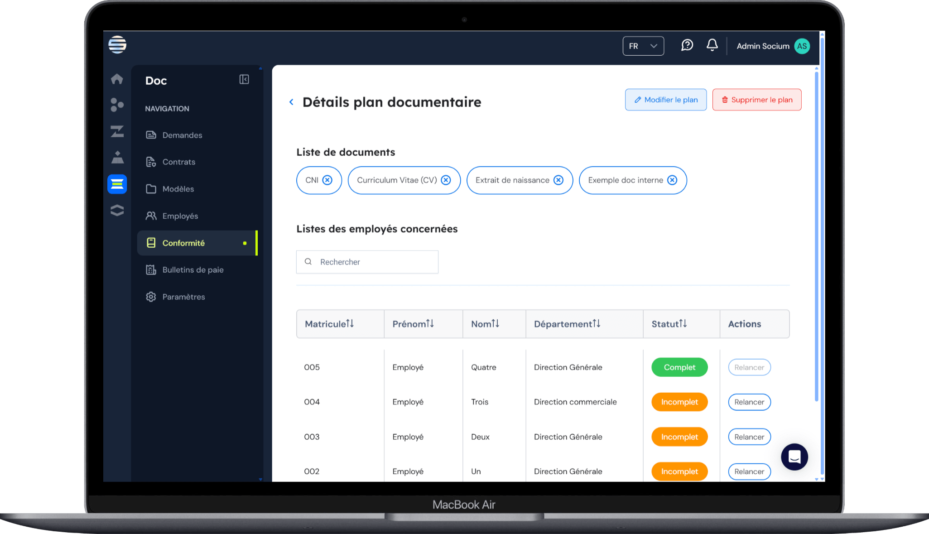Sort the table by Département column
Viewport: 929px width, 534px height.
[597, 324]
